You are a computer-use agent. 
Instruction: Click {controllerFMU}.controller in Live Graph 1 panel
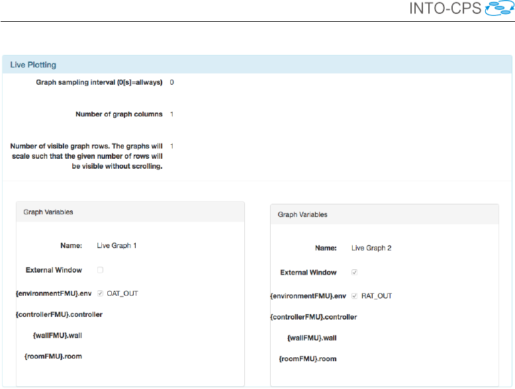(x=59, y=314)
